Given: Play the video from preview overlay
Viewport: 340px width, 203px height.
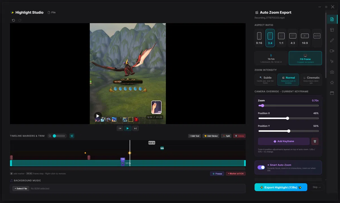Looking at the screenshot, I should (x=98, y=116).
